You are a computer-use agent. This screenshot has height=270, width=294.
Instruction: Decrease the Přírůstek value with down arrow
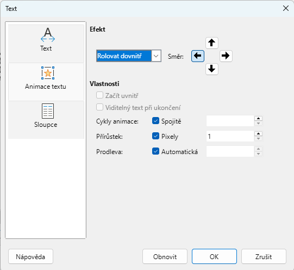click(258, 139)
